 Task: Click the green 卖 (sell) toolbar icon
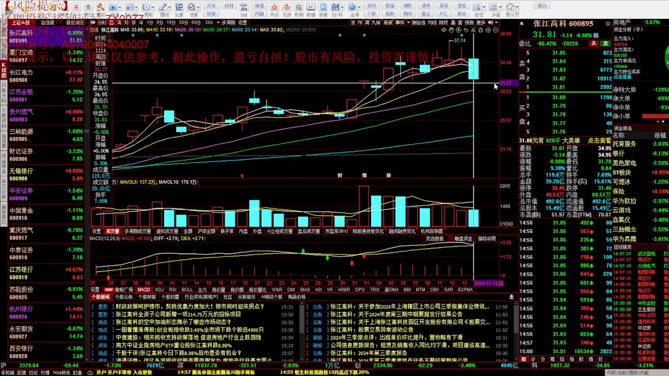click(x=88, y=7)
